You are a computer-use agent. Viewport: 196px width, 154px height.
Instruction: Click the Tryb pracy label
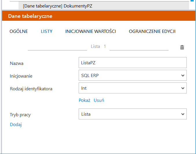[x=20, y=115]
